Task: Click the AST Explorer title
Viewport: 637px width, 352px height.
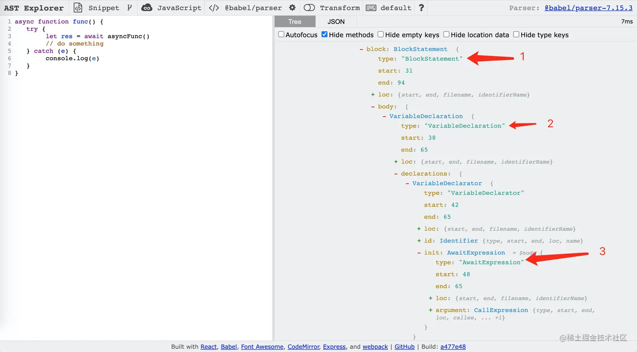Action: pos(34,8)
